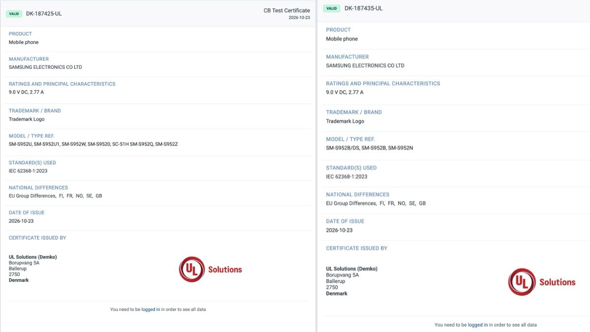590x332 pixels.
Task: Open the logged in link on left certificate
Action: 150,309
